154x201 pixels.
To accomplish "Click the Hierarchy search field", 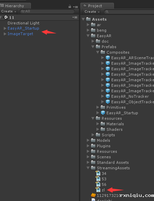I will click(x=47, y=11).
